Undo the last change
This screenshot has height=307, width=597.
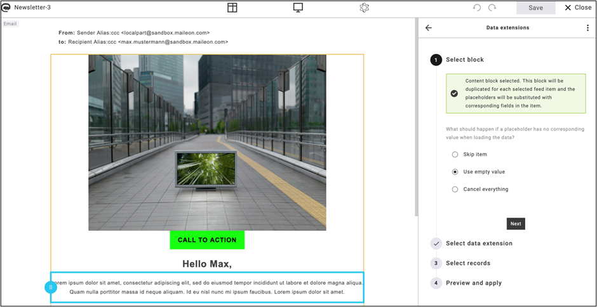477,8
